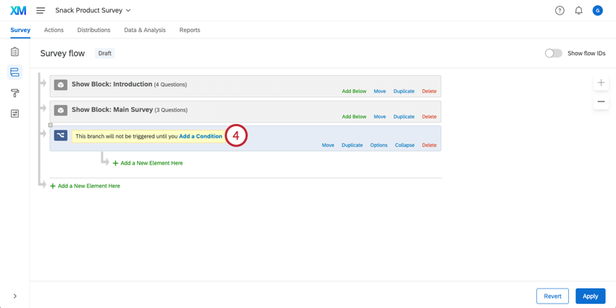This screenshot has height=308, width=616.
Task: Switch to the Distributions tab
Action: (94, 30)
